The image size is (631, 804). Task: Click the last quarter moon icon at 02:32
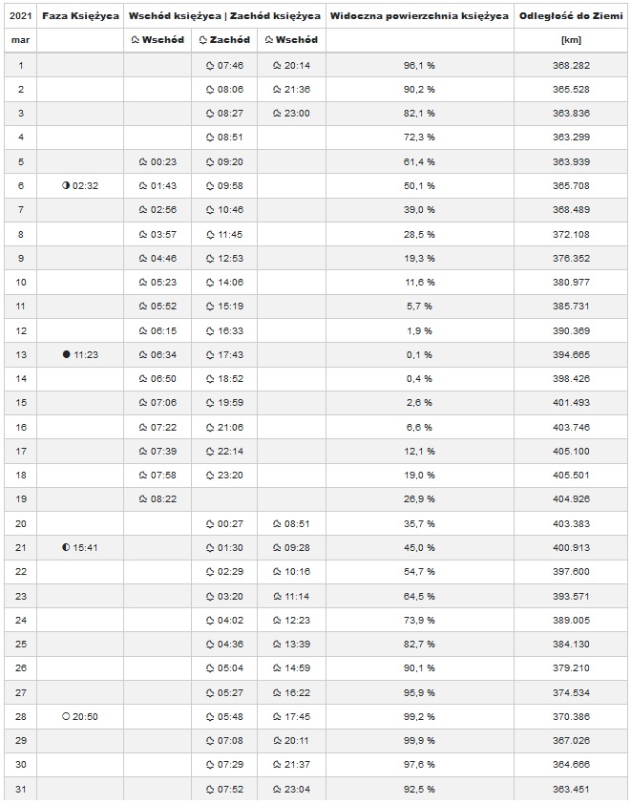[66, 185]
